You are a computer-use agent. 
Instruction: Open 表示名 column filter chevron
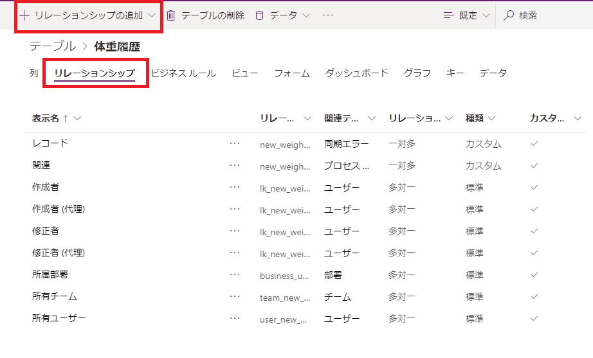[77, 118]
